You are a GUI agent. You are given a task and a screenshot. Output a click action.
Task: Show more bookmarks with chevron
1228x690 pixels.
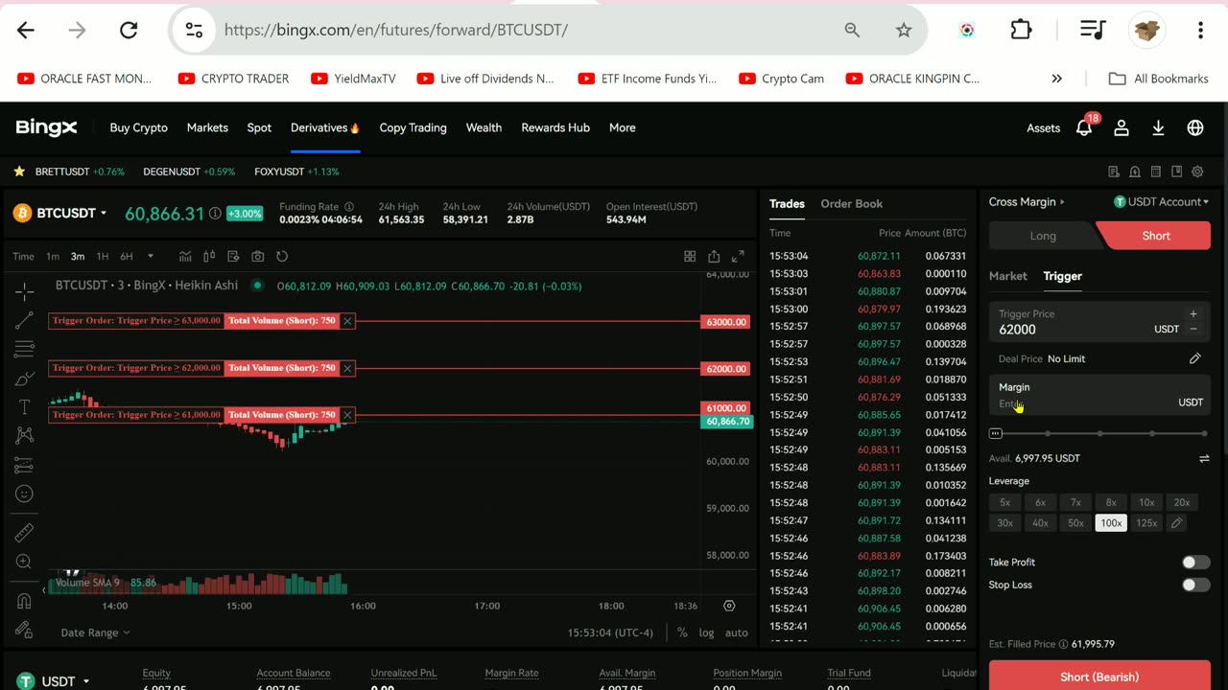coord(1056,79)
